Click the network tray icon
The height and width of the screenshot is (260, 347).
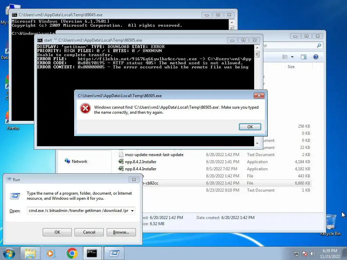point(296,254)
